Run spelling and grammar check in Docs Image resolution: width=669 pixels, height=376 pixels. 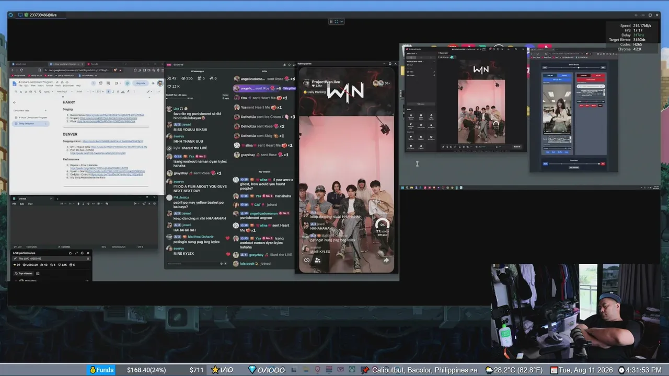[35, 92]
